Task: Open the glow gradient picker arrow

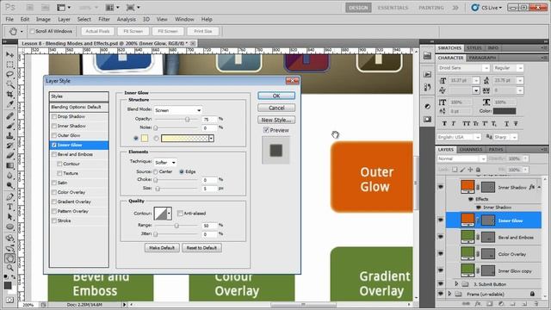Action: point(211,139)
